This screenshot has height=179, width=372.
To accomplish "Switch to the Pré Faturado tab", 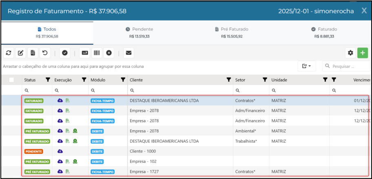I will pos(232,32).
